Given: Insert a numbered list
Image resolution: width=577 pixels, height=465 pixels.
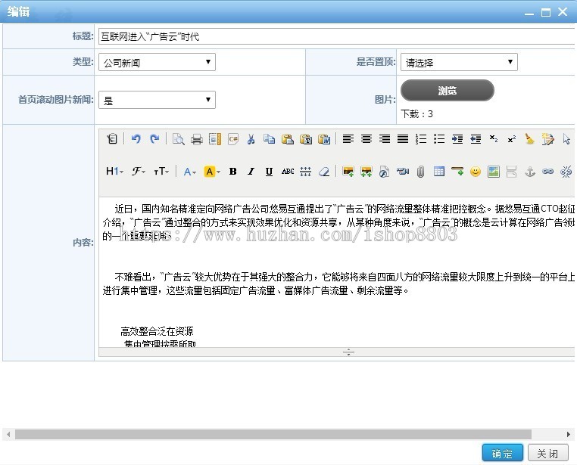Looking at the screenshot, I should pos(420,139).
